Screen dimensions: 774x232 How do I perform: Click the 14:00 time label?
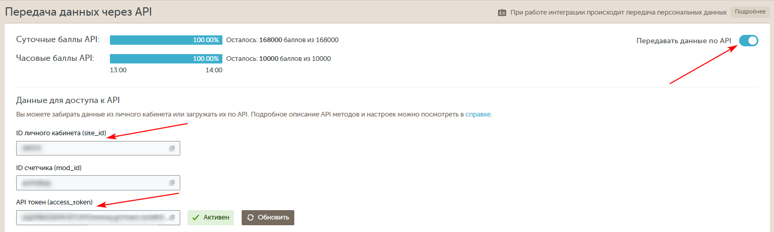214,70
